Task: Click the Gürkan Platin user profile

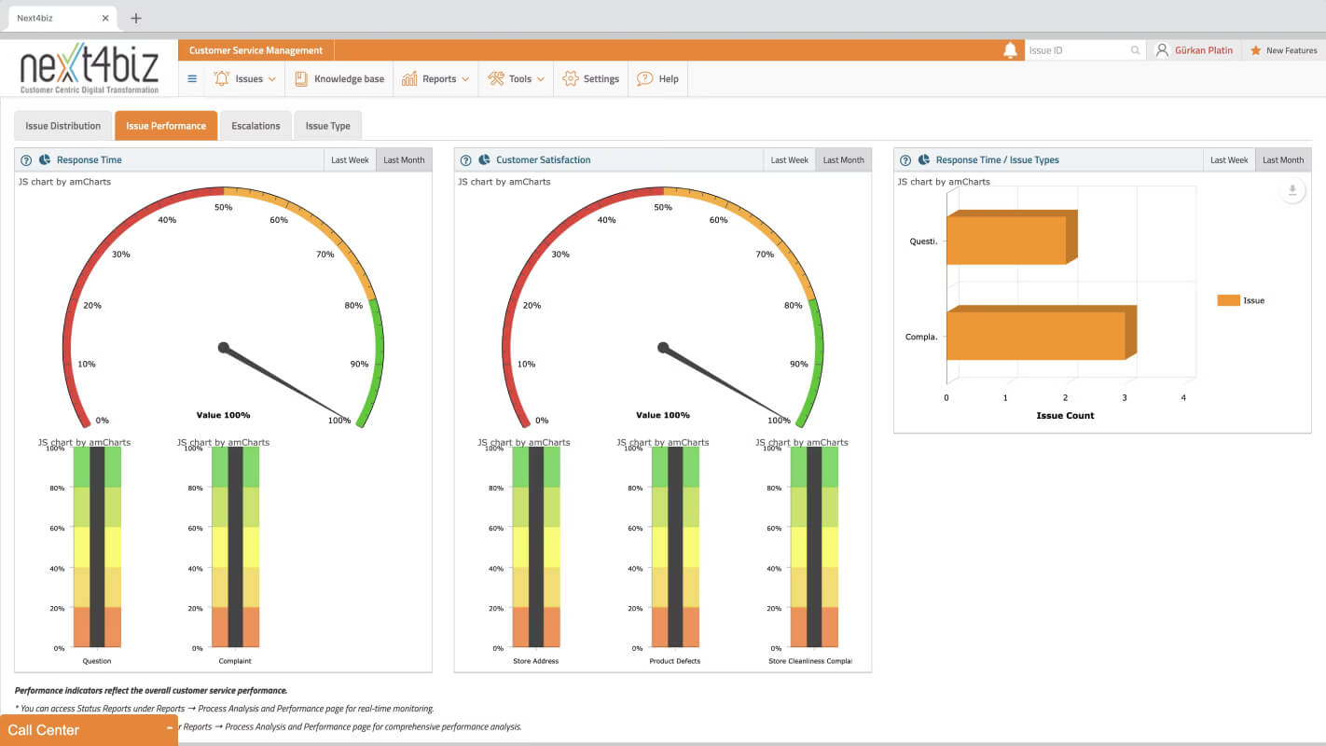Action: click(1195, 50)
